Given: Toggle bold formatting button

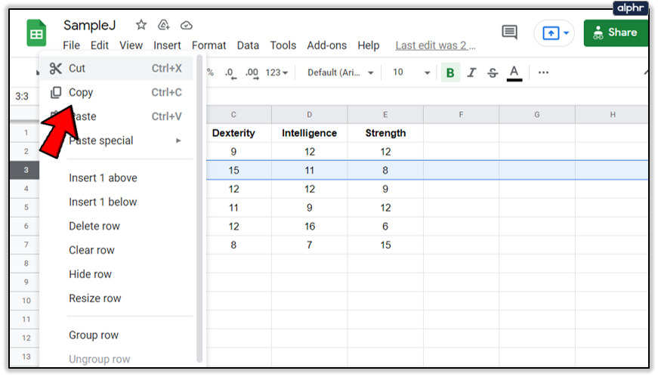Looking at the screenshot, I should click(x=450, y=73).
